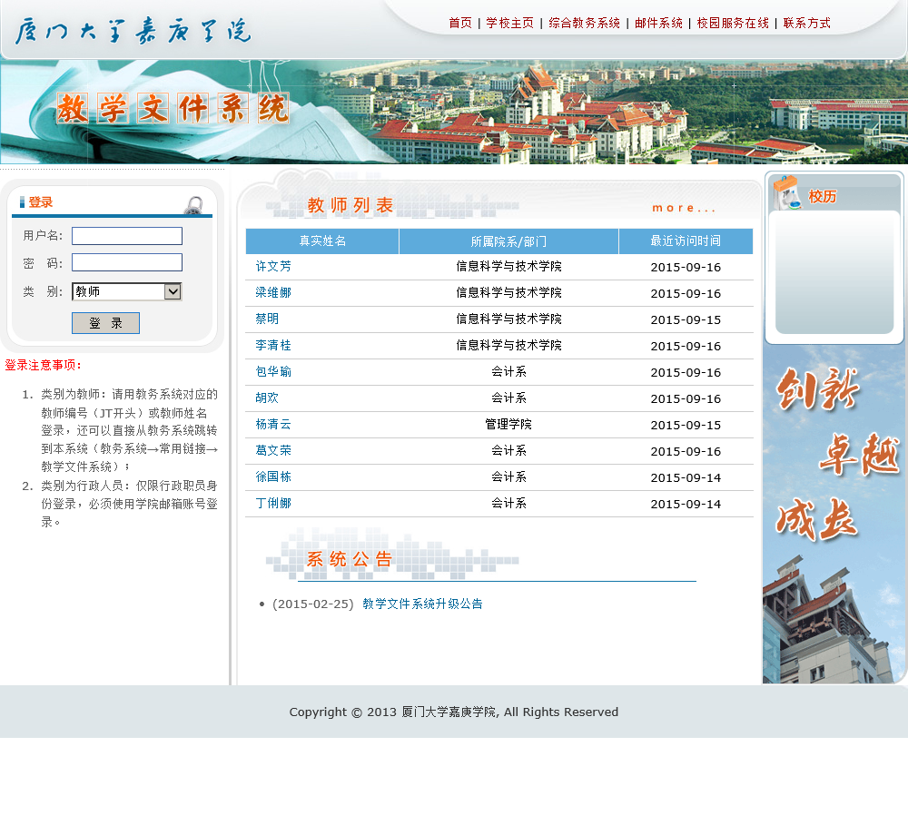The height and width of the screenshot is (825, 908).
Task: Click the calendar icon beside 校历
Action: (786, 193)
